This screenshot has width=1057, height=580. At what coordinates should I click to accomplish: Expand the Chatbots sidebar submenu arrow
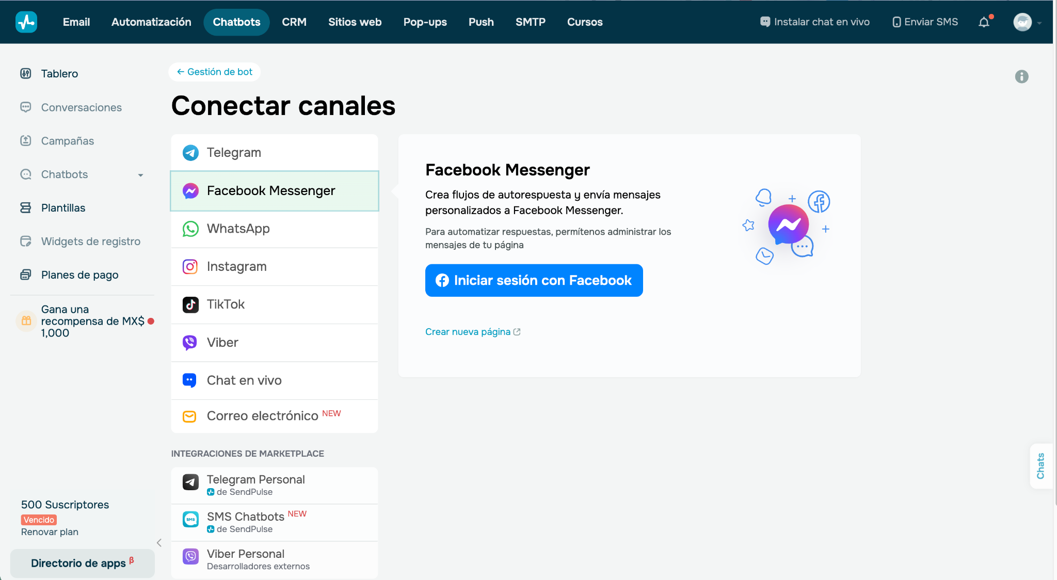140,175
